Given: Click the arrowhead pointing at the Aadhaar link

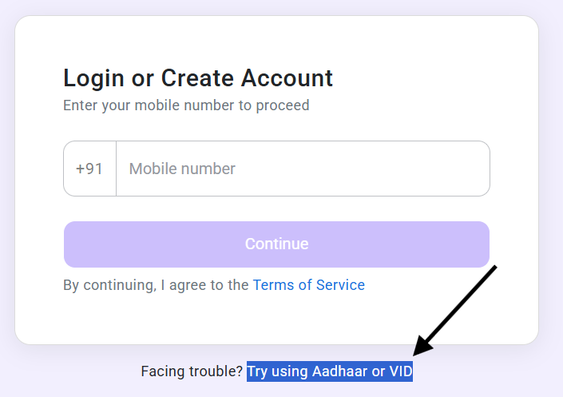Looking at the screenshot, I should [x=422, y=347].
